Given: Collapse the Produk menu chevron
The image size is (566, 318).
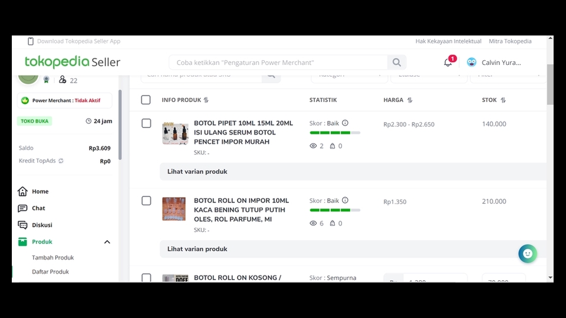Looking at the screenshot, I should tap(107, 242).
